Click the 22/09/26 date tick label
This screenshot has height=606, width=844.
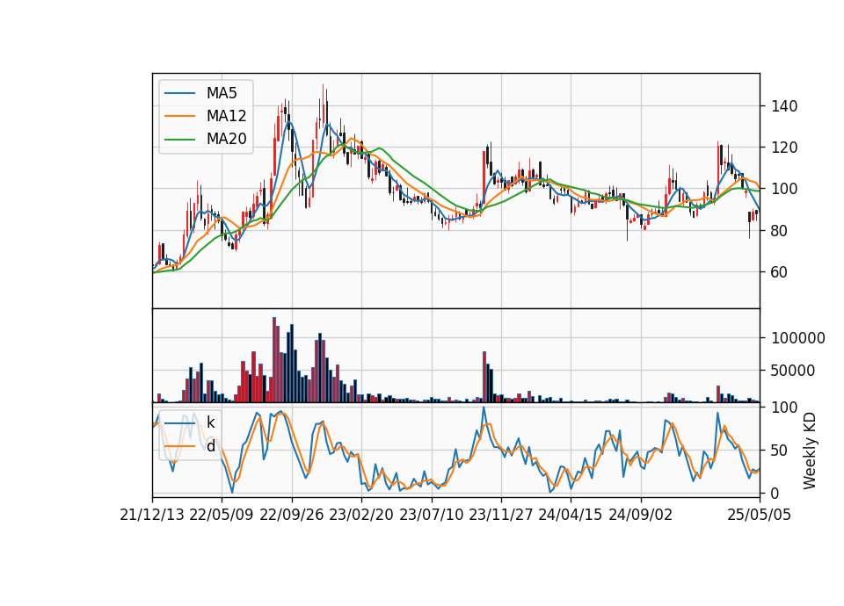[x=292, y=515]
